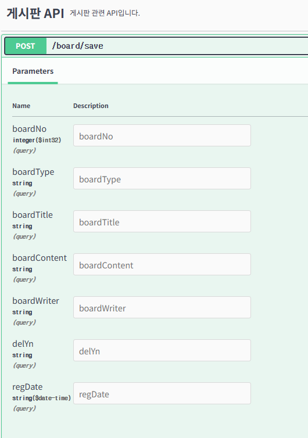This screenshot has height=438, width=308.
Task: Select the boardContent parameter name label
Action: coord(40,258)
